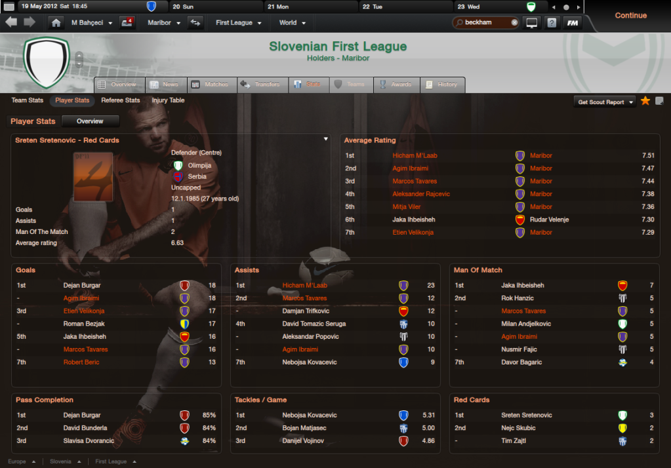Open the monitor display icon
Viewport: 671px width, 468px height.
[x=531, y=23]
